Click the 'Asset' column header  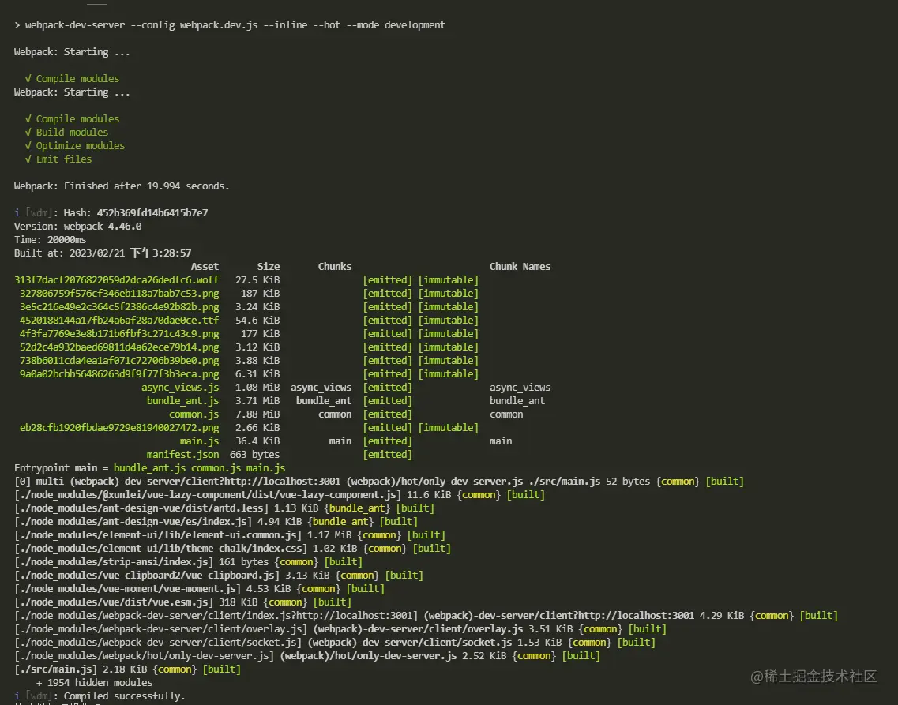[x=205, y=267]
